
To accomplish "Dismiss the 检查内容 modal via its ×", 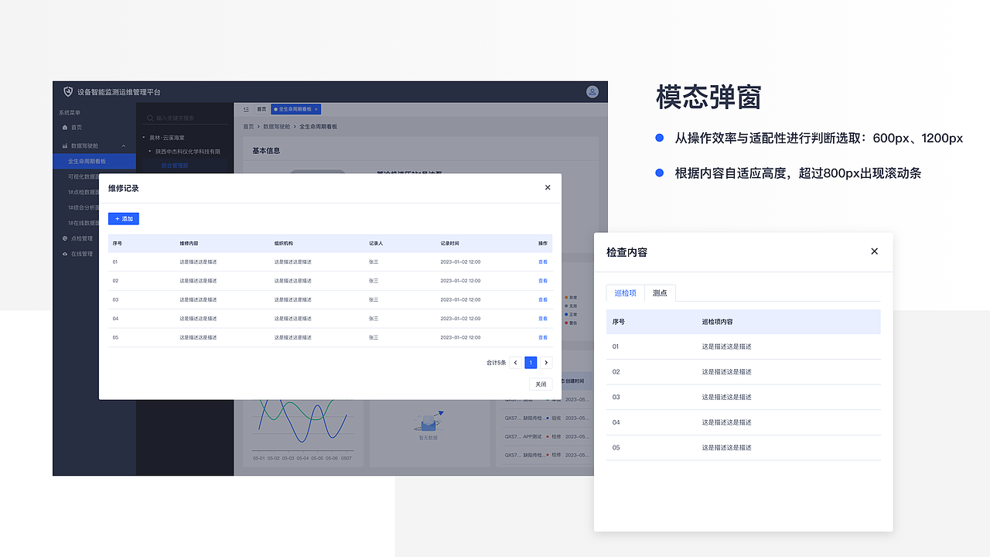I will (x=874, y=251).
